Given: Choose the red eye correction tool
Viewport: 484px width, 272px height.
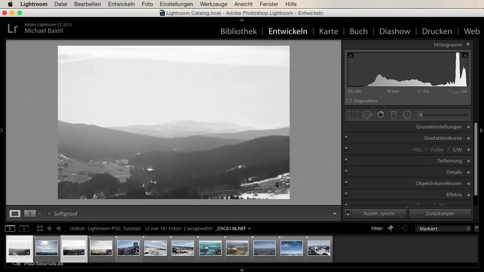Looking at the screenshot, I should 380,115.
